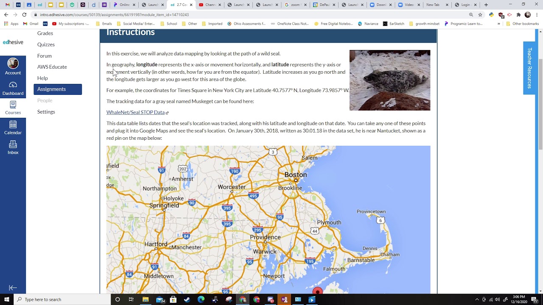This screenshot has width=543, height=305.
Task: Expand hidden bookmarks with the chevron
Action: (x=499, y=24)
